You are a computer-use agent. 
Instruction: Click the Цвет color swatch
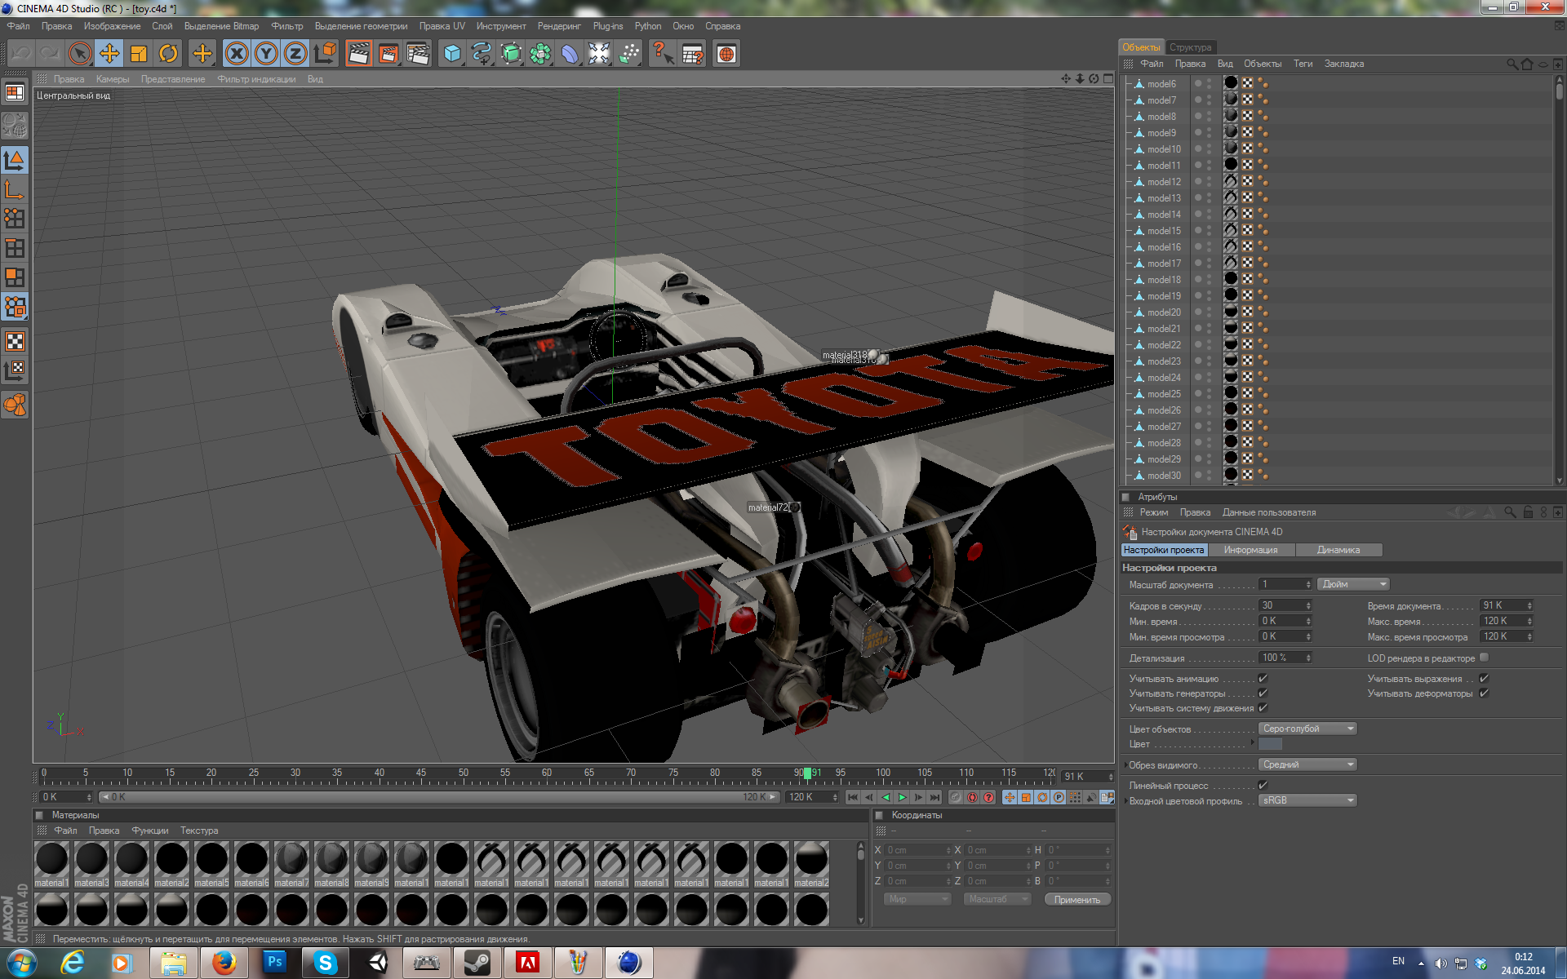pyautogui.click(x=1271, y=744)
